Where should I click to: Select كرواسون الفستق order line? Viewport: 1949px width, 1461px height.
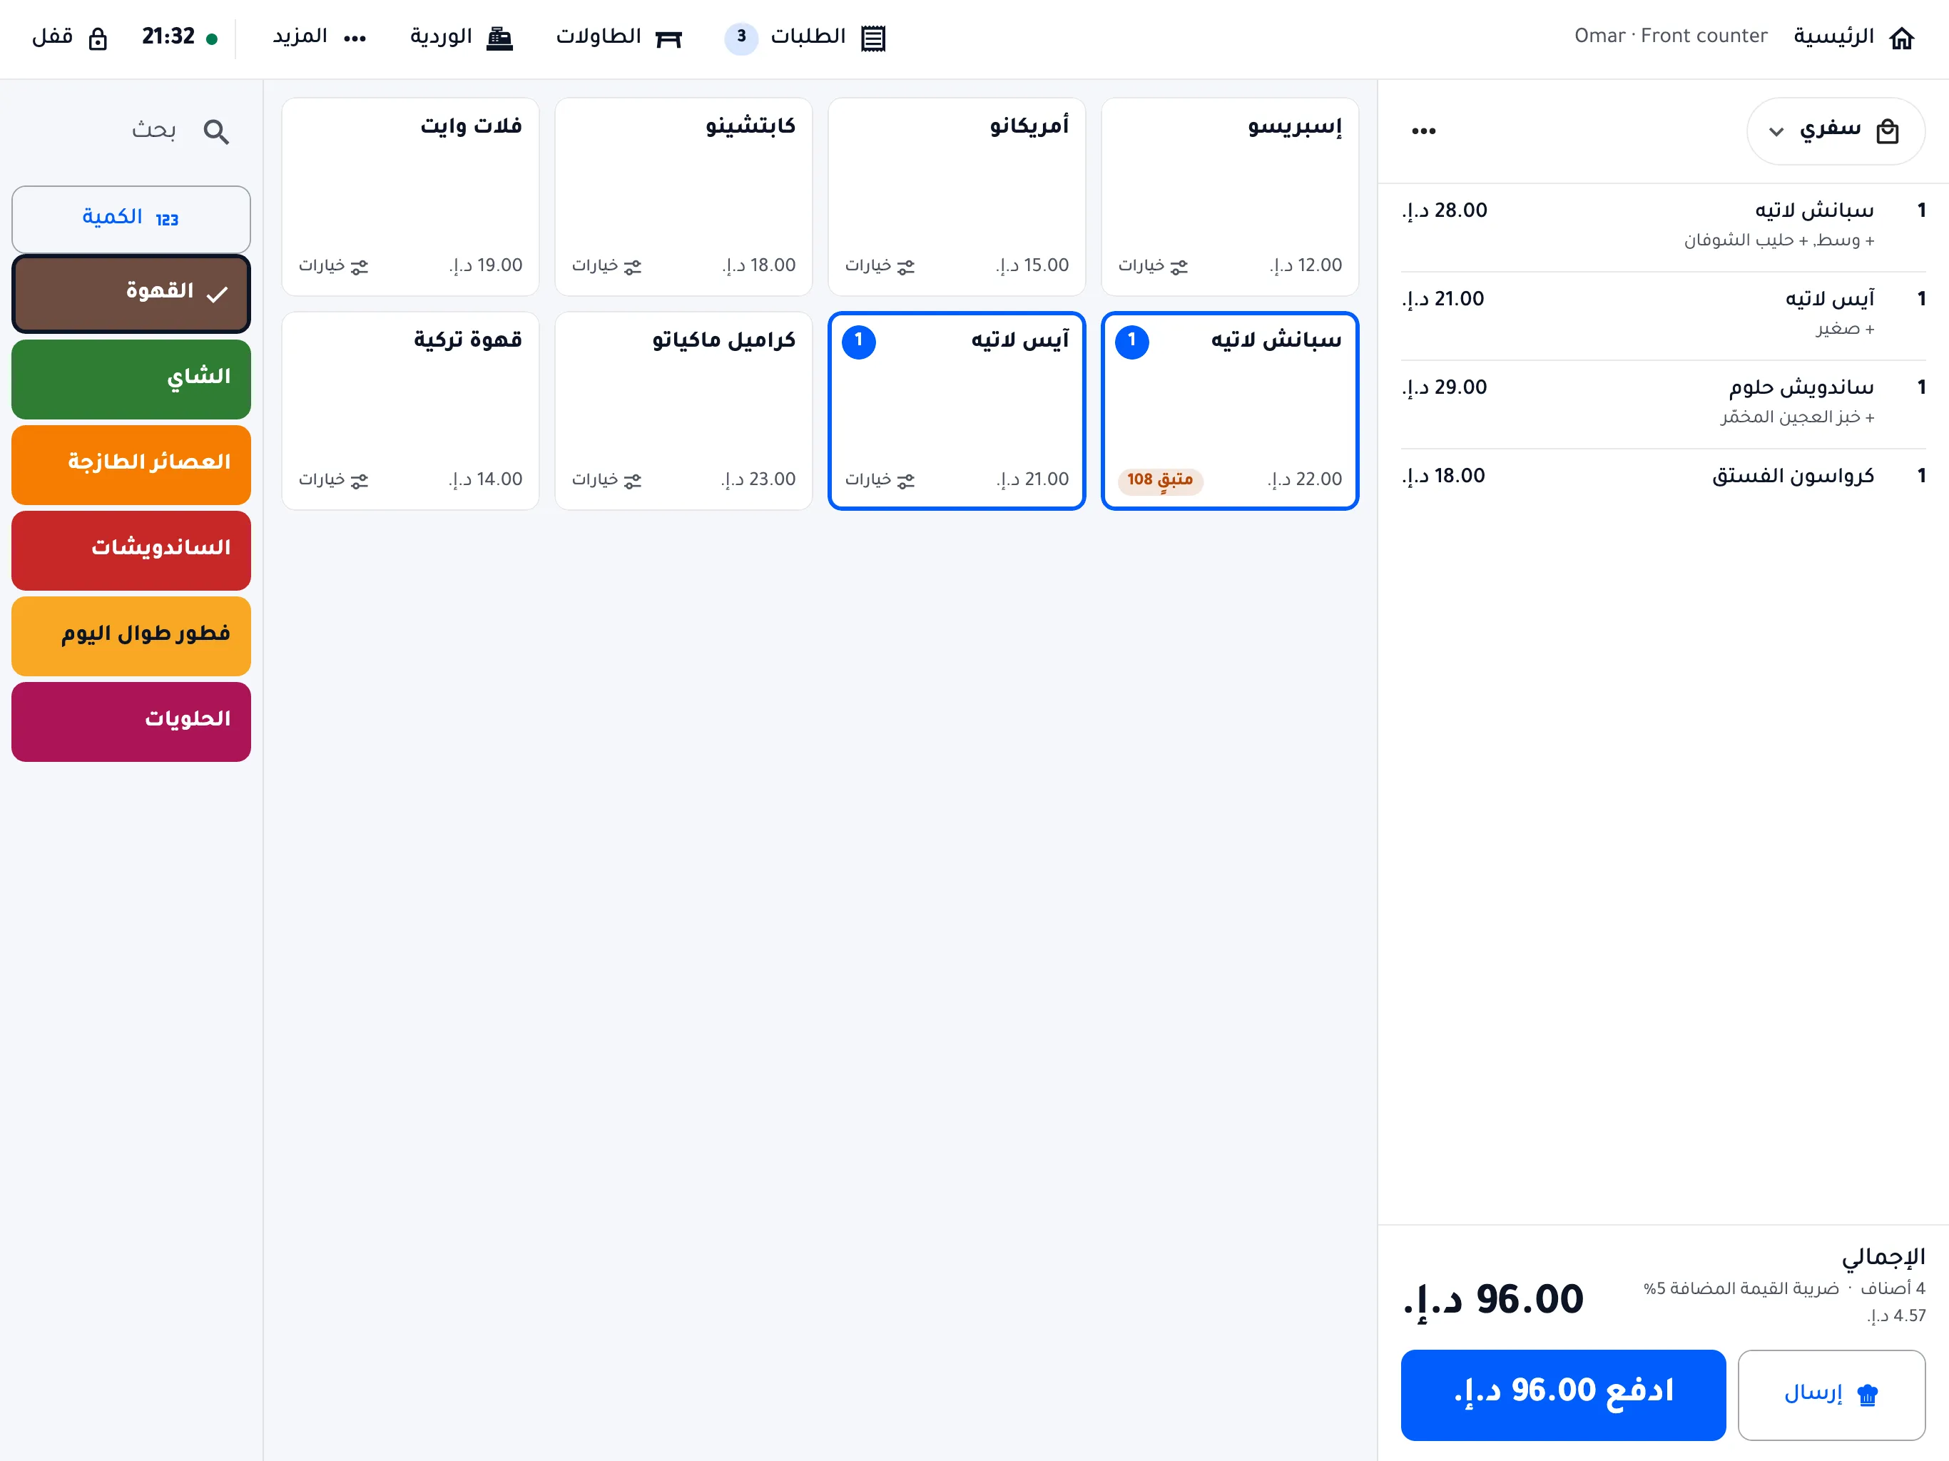(x=1663, y=476)
